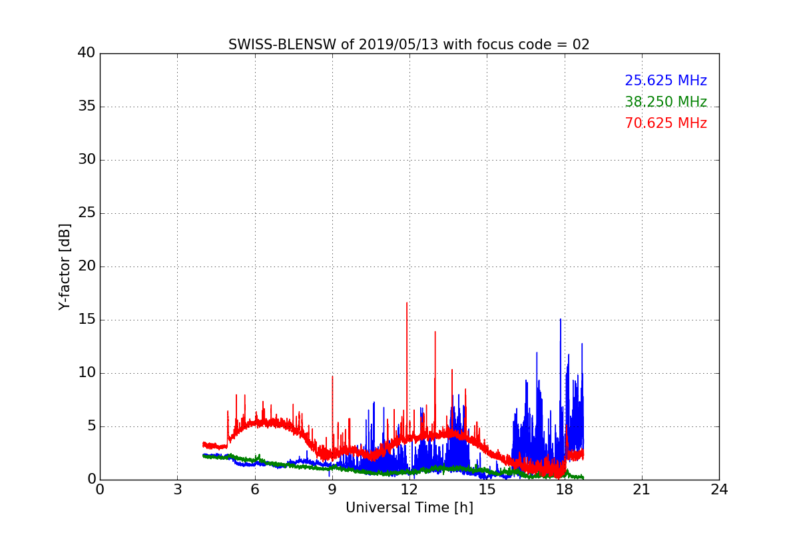Click the y-axis tick label "30"
The height and width of the screenshot is (533, 799).
[x=87, y=160]
